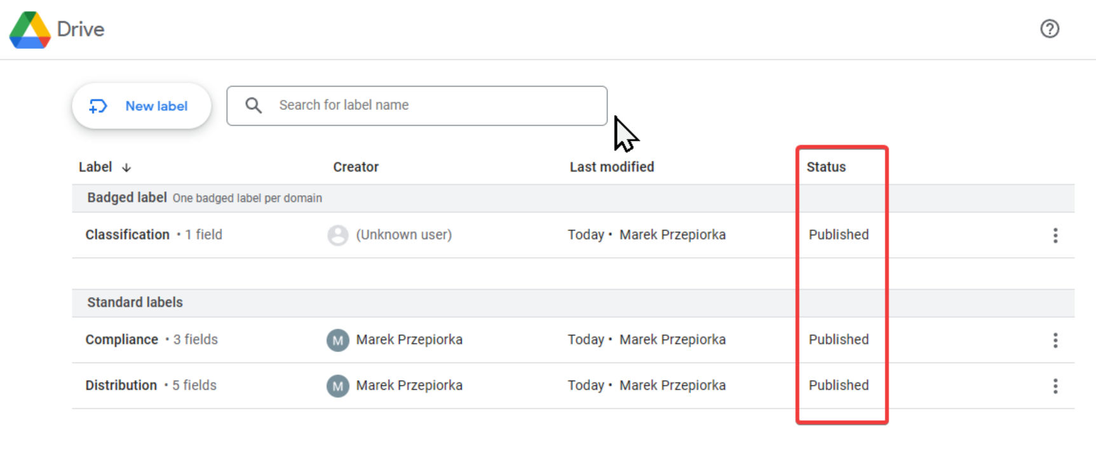This screenshot has height=464, width=1096.
Task: Toggle sort arrow next to Label
Action: click(126, 168)
